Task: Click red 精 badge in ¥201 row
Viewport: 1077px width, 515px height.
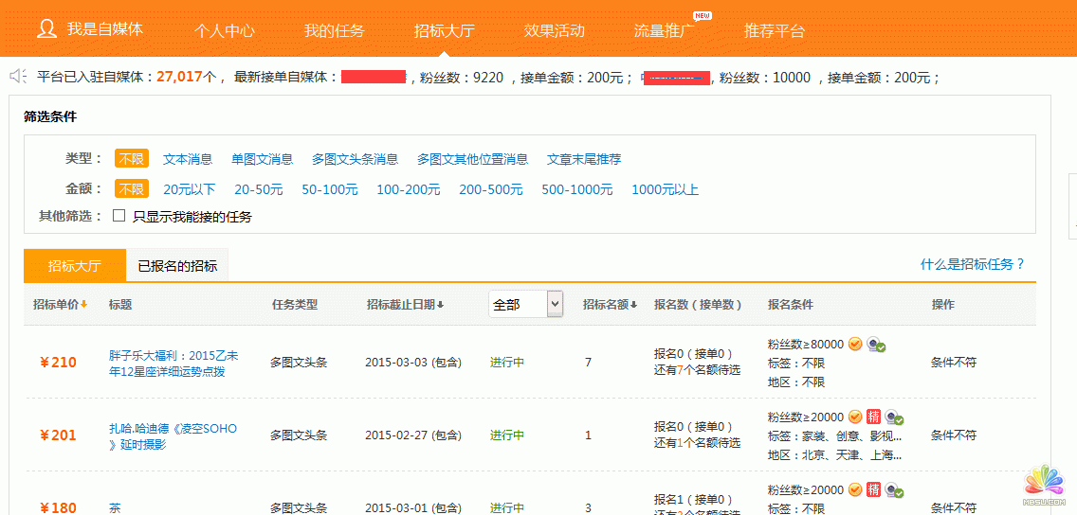Action: [x=873, y=417]
